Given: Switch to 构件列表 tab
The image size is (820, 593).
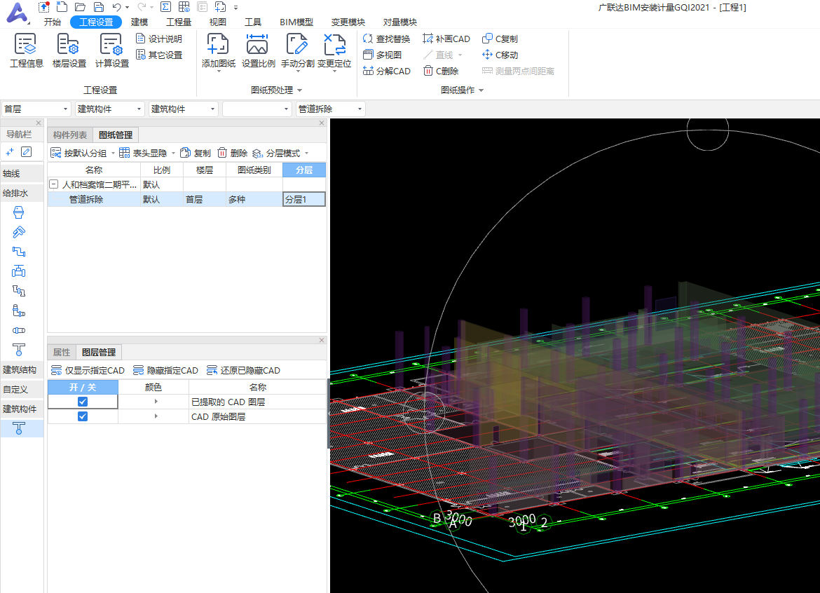Looking at the screenshot, I should (x=70, y=135).
